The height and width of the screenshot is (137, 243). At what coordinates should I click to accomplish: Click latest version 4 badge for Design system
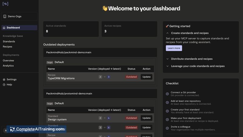pyautogui.click(x=109, y=118)
